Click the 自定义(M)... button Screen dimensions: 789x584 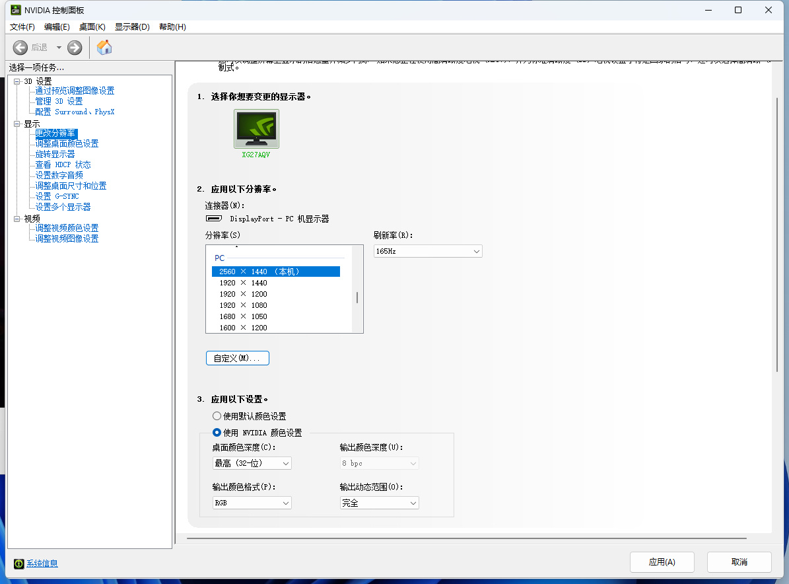238,359
